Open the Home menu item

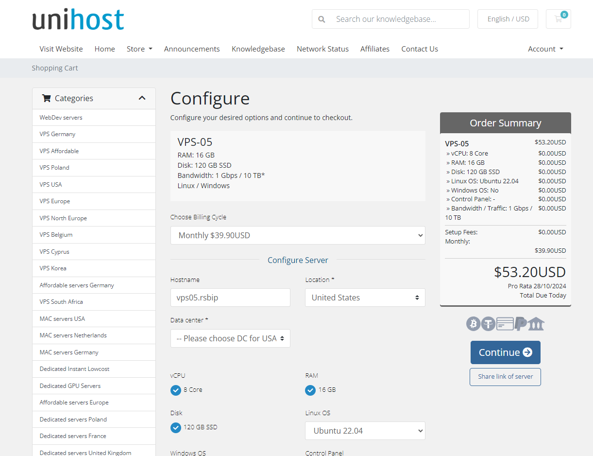click(x=105, y=49)
